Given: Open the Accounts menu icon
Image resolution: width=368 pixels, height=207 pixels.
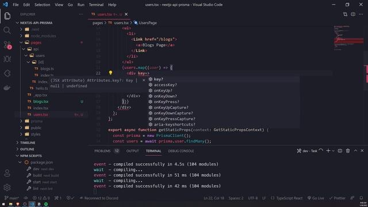Looking at the screenshot, I should pos(7,173).
